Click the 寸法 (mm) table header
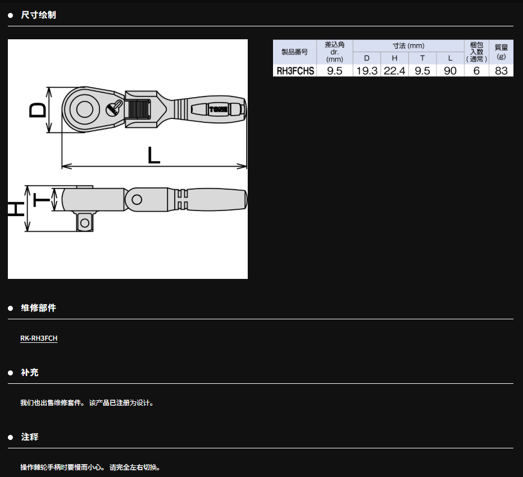The height and width of the screenshot is (477, 523). coord(408,46)
